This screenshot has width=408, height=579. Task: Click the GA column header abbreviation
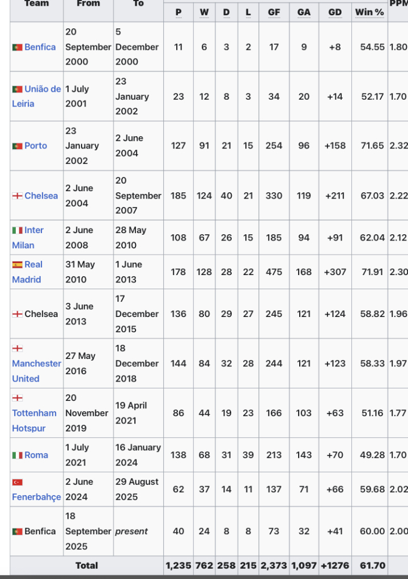click(x=304, y=12)
